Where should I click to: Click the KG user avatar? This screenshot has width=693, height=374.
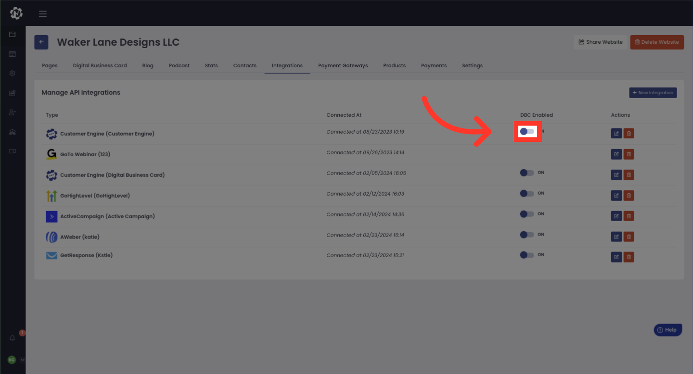(x=12, y=360)
